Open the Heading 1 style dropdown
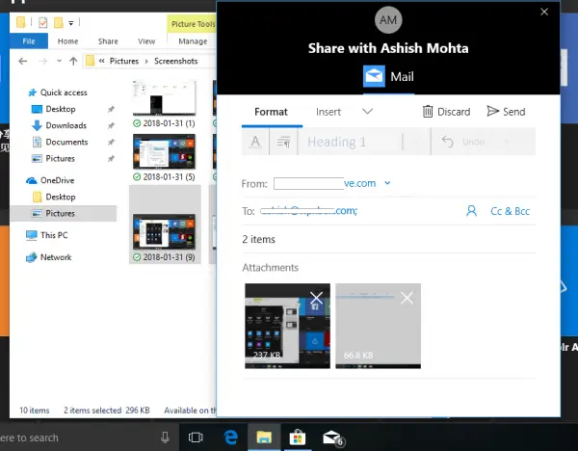Viewport: 578px width, 451px height. coord(363,142)
